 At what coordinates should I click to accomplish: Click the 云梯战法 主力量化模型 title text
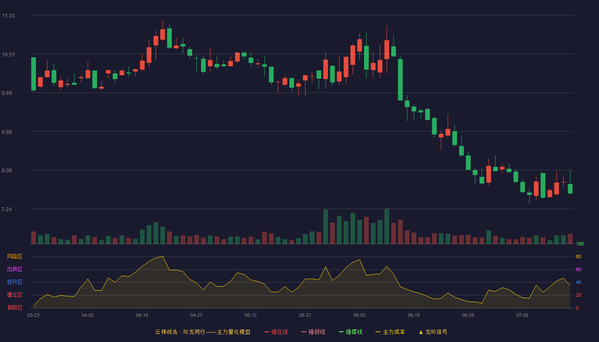pos(202,332)
